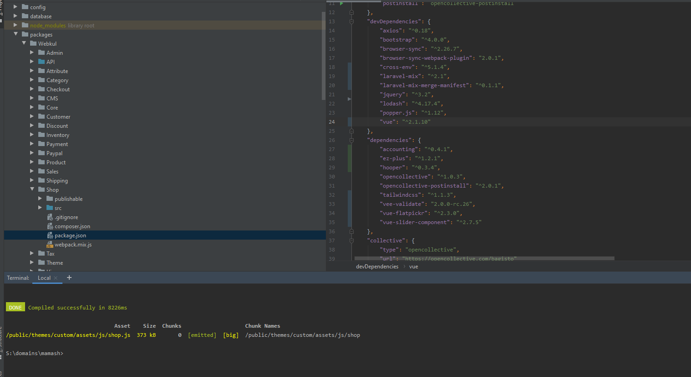This screenshot has width=691, height=377.
Task: Collapse the Shop folder arrow
Action: point(32,189)
